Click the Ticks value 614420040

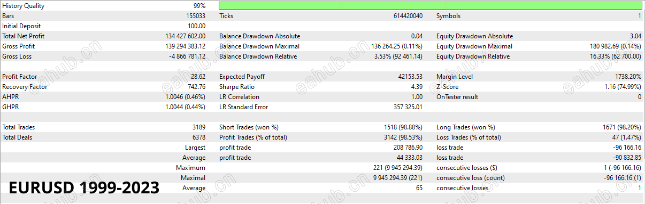pos(408,16)
